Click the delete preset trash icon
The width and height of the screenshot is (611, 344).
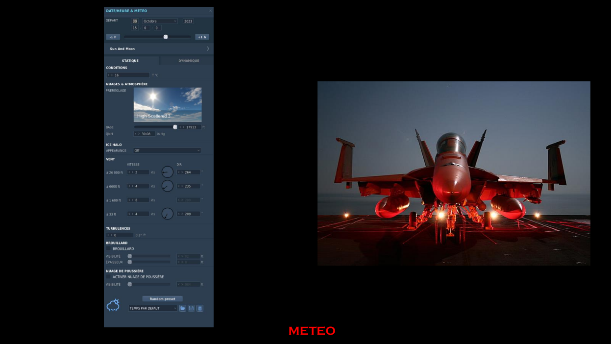click(200, 308)
